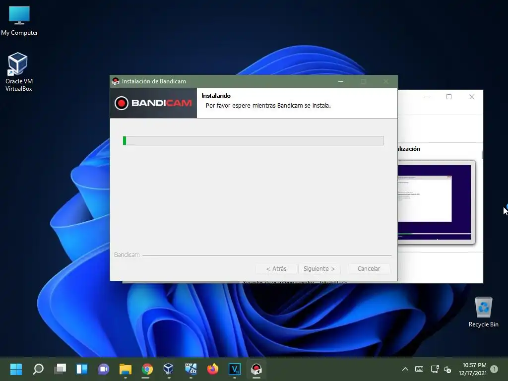Screen dimensions: 508x381
Task: Click the muted volume tray icon
Action: coord(447,369)
